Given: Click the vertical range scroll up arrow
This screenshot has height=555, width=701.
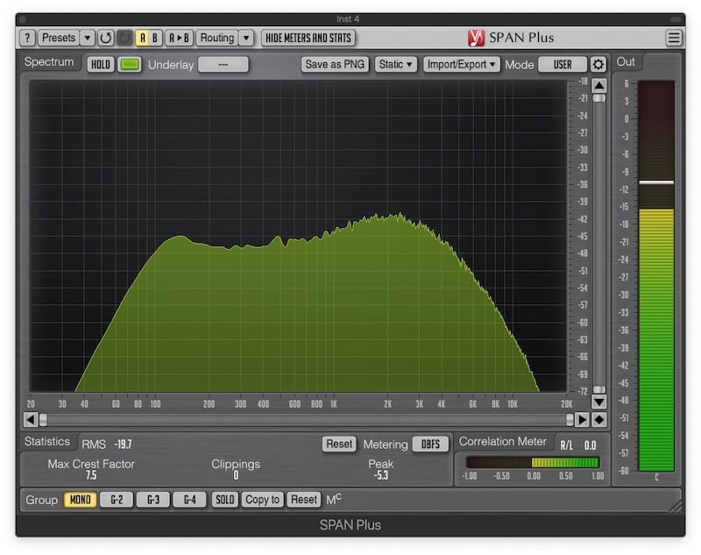Looking at the screenshot, I should click(x=599, y=85).
